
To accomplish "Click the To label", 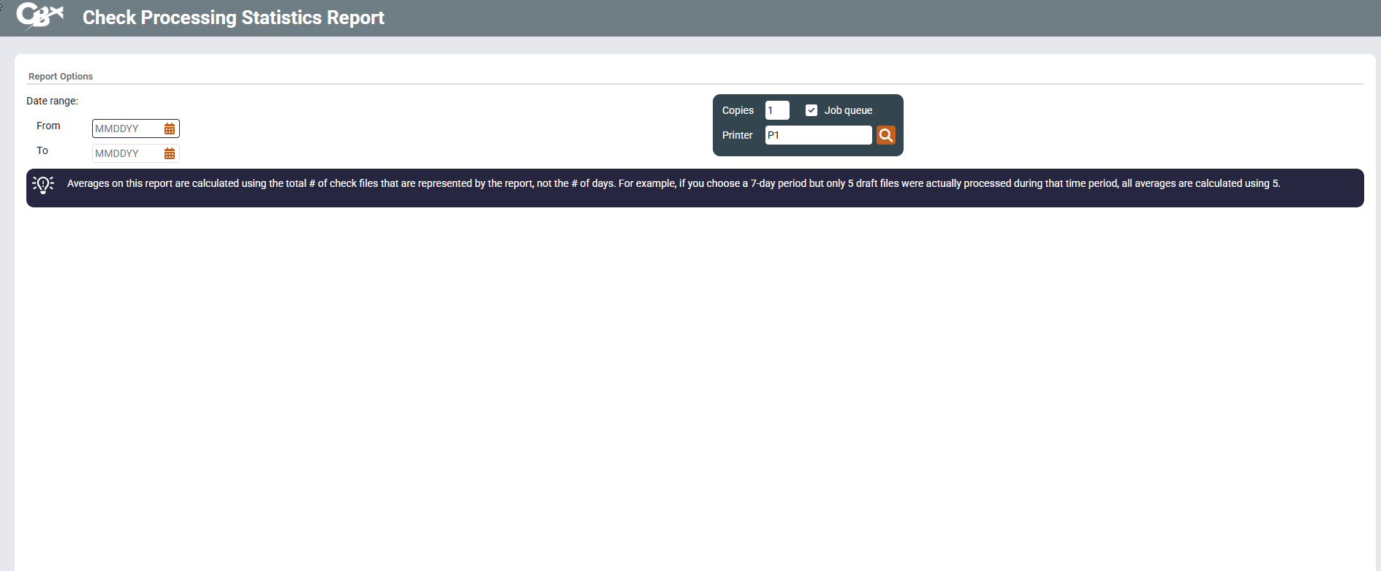I will 42,150.
